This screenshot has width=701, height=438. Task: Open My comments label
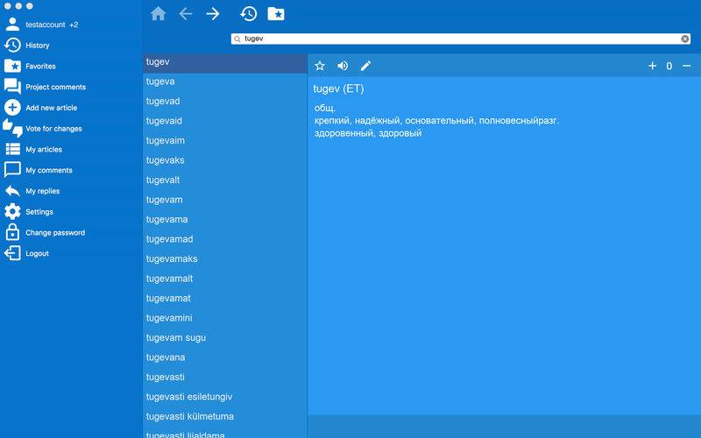pos(49,170)
